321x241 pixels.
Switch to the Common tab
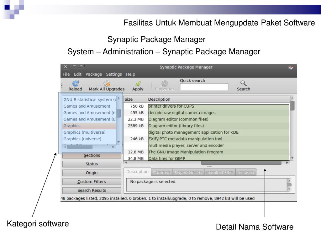pos(162,172)
